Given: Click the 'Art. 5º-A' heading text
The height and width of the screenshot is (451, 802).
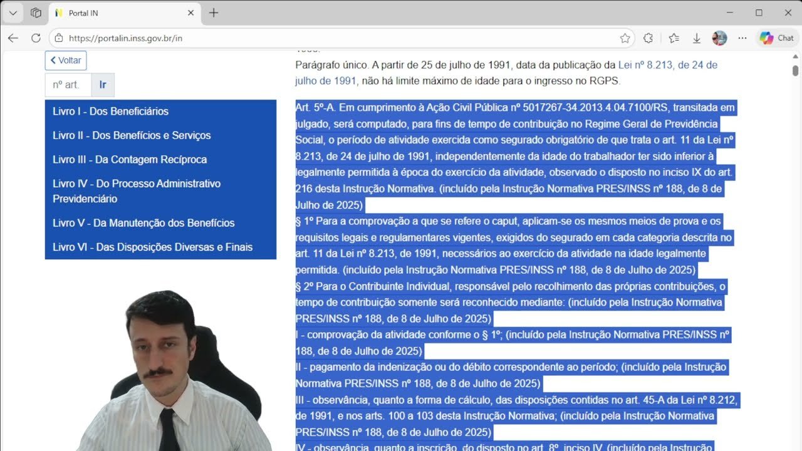Looking at the screenshot, I should 316,108.
